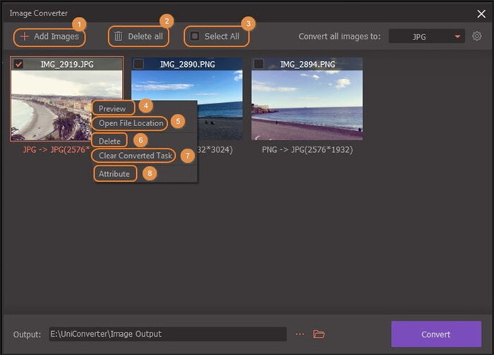Click the output path text field
The height and width of the screenshot is (355, 494).
click(x=167, y=334)
